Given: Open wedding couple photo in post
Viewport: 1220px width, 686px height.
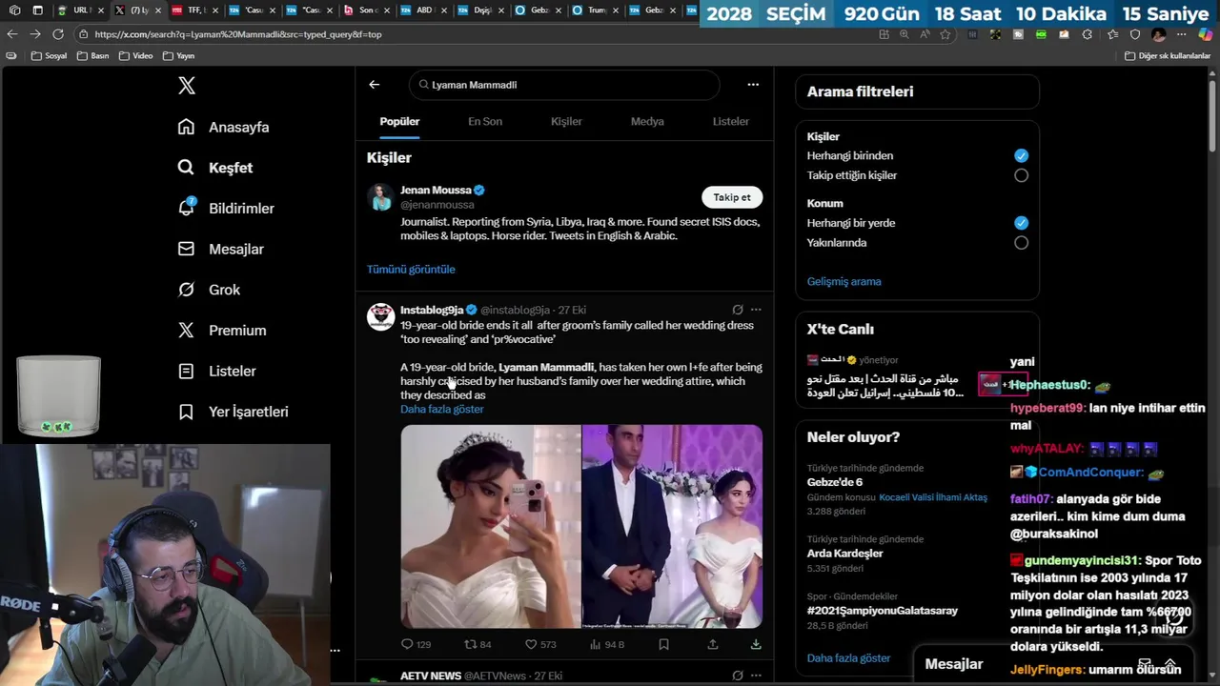Looking at the screenshot, I should tap(673, 527).
